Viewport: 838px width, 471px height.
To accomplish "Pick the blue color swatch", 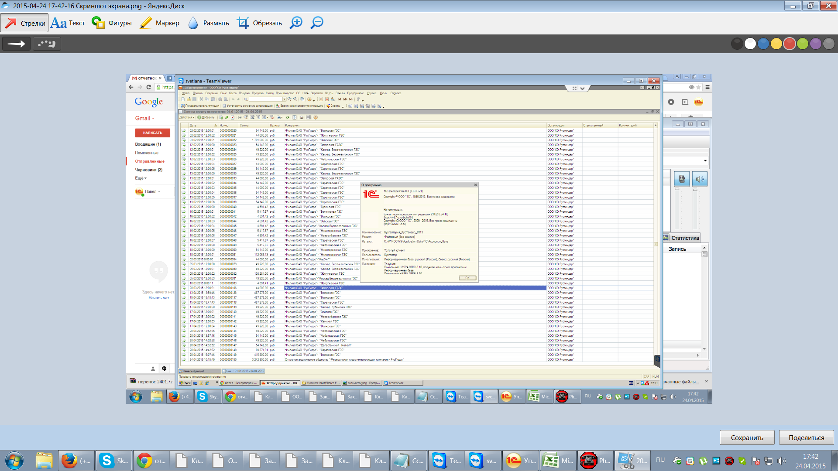I will point(763,44).
